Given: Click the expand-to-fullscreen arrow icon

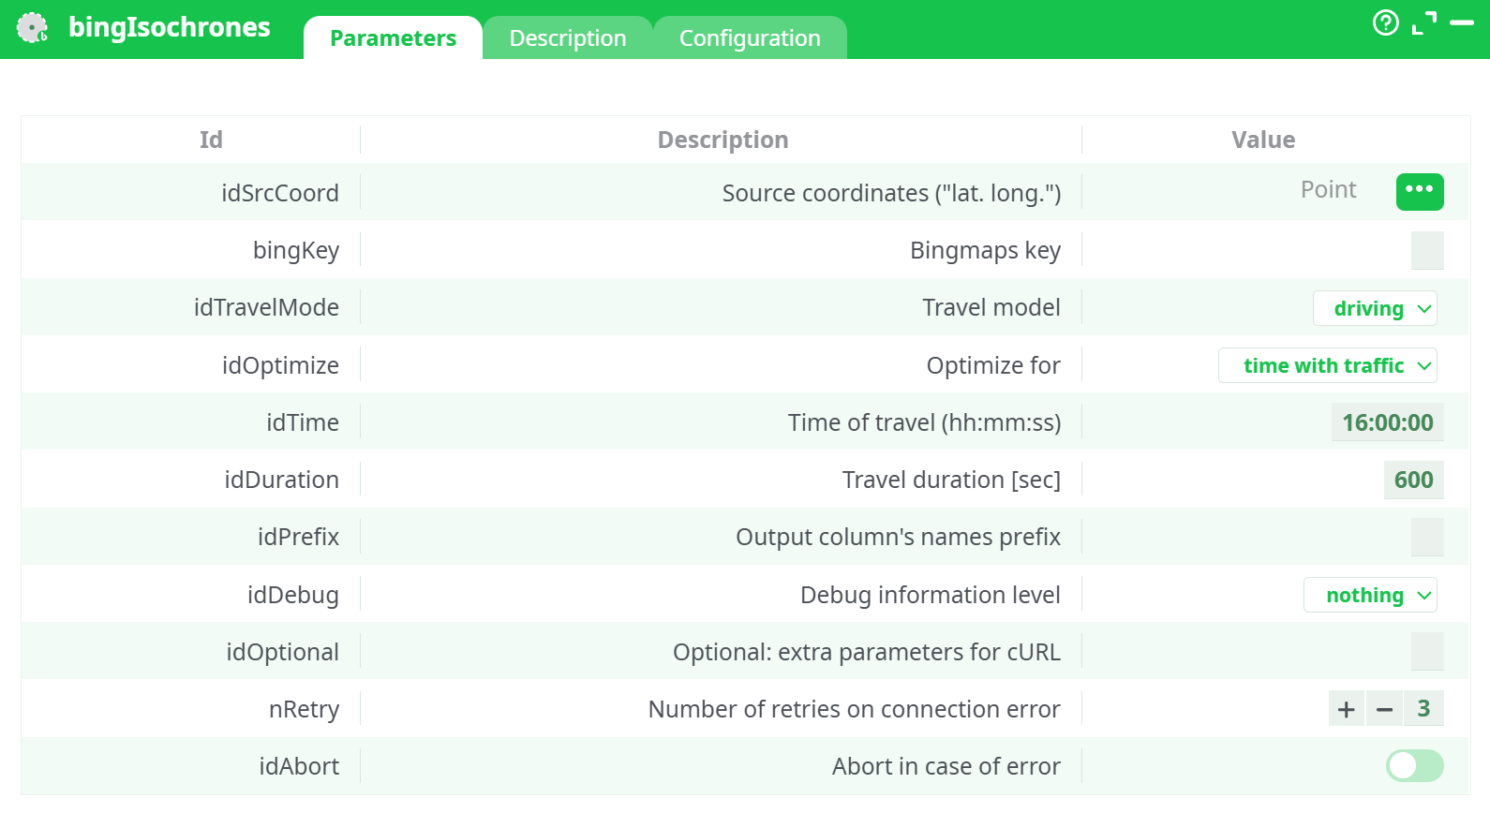Looking at the screenshot, I should tap(1425, 22).
